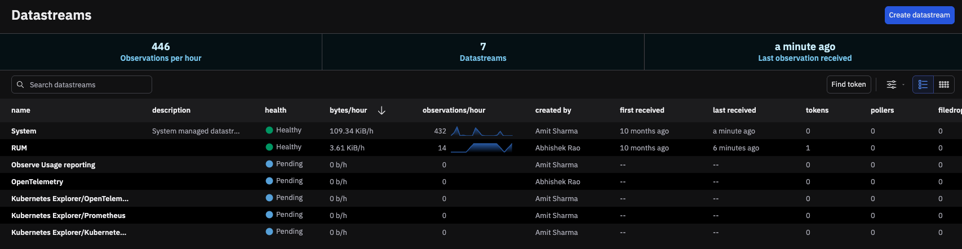Expand the settings dropdown caret
This screenshot has width=962, height=249.
[903, 85]
